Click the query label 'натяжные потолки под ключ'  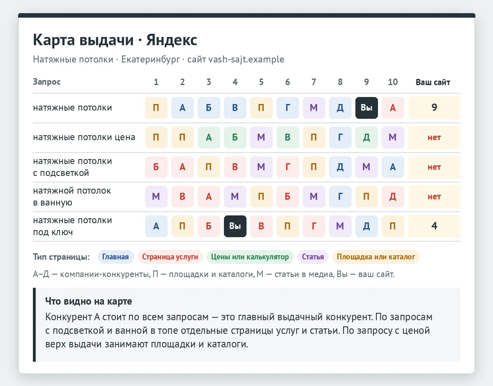73,227
